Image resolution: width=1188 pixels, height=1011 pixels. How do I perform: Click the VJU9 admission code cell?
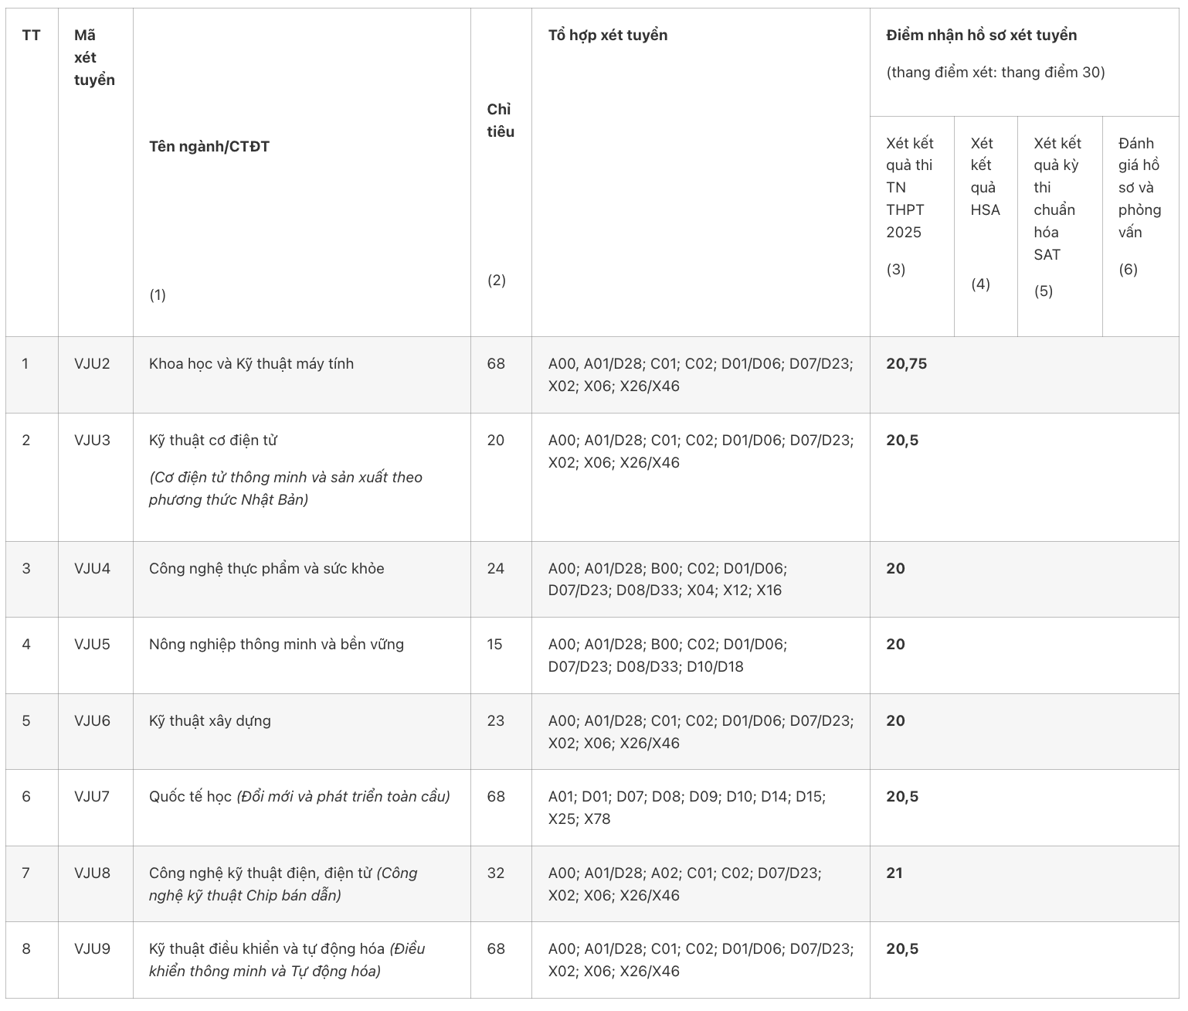pyautogui.click(x=92, y=949)
